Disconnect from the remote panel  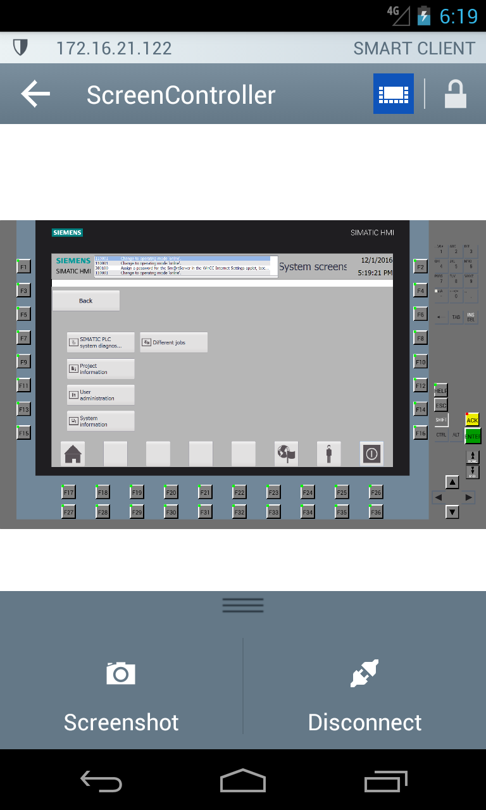[364, 696]
